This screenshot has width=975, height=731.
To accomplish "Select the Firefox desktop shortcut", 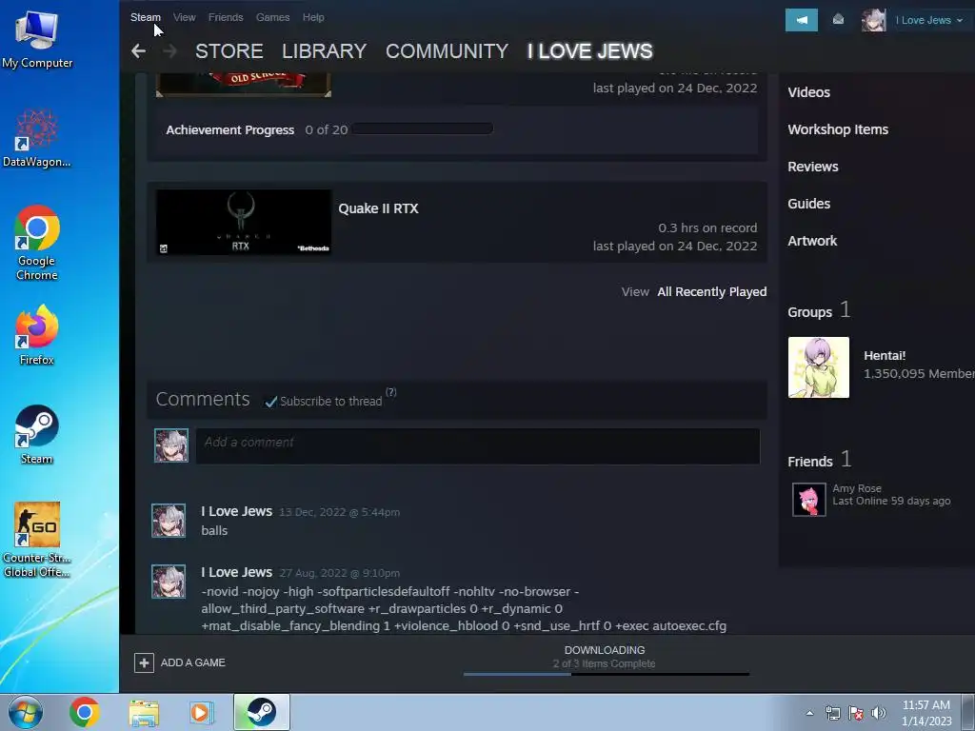I will pos(37,336).
